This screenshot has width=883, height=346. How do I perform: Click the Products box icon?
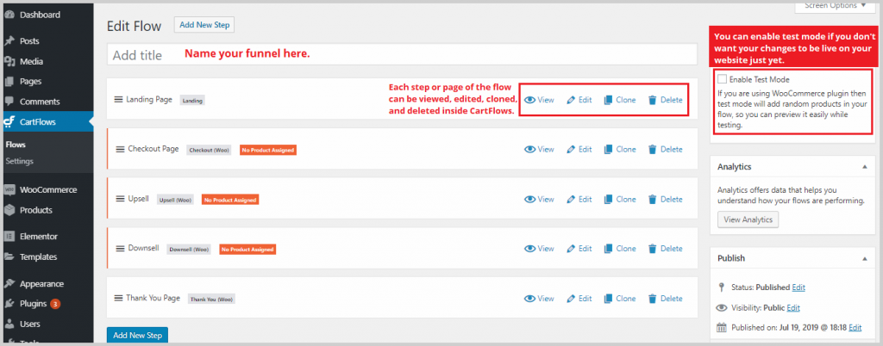[x=9, y=210]
